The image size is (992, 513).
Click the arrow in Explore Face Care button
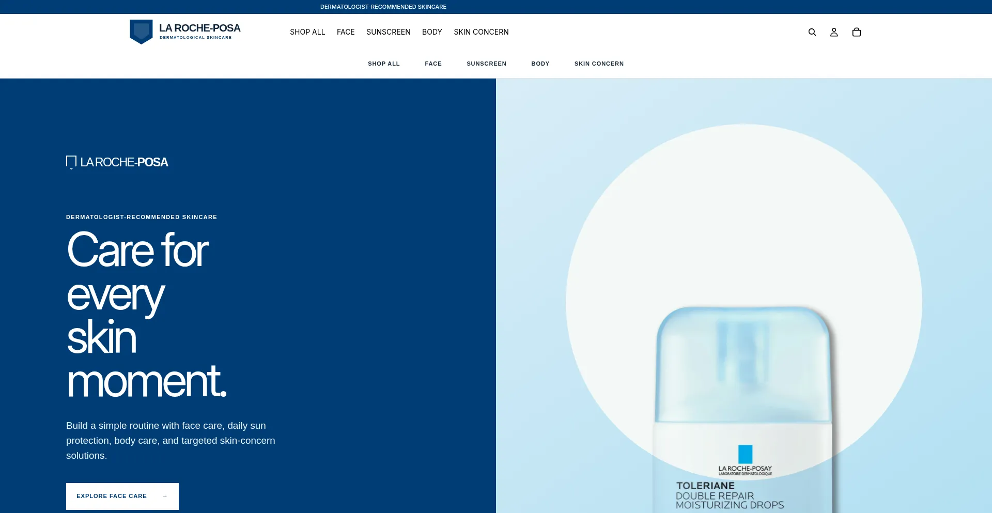[x=165, y=496]
